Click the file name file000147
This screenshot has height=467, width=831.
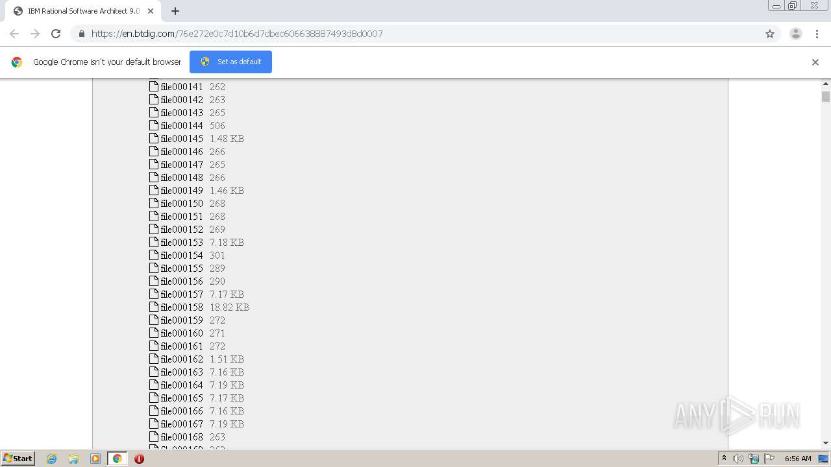tap(182, 165)
